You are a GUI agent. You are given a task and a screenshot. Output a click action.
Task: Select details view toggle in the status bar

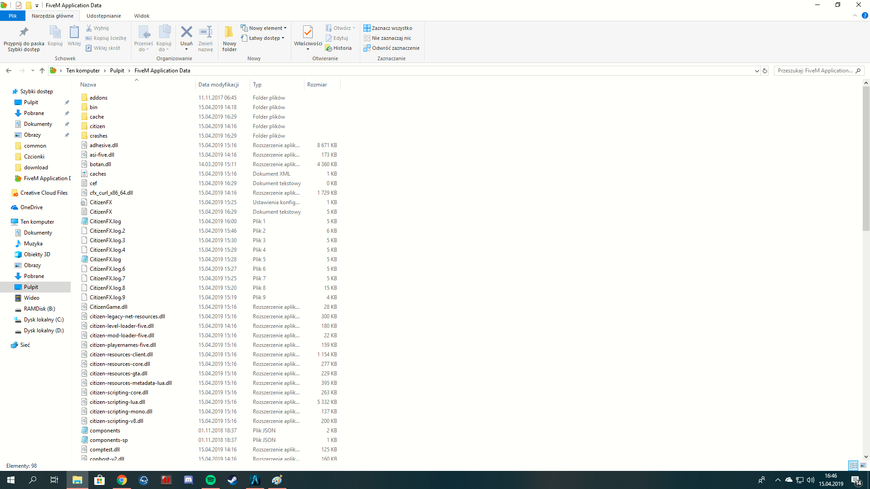tap(853, 465)
